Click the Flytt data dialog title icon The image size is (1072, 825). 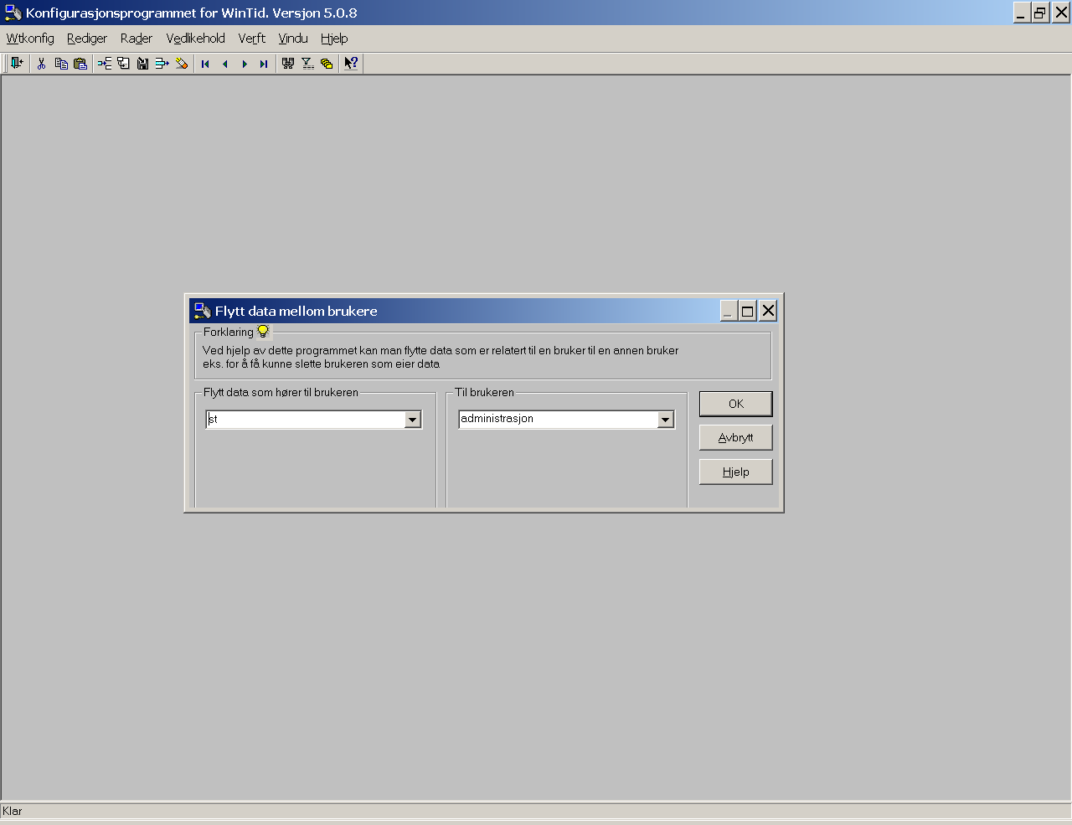point(202,311)
